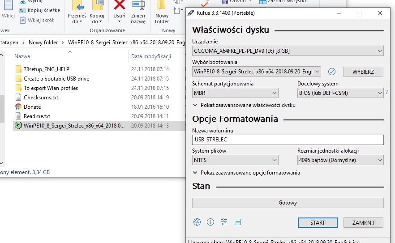
Task: Click the Explorer file list vertical scrollbar
Action: [2, 108]
